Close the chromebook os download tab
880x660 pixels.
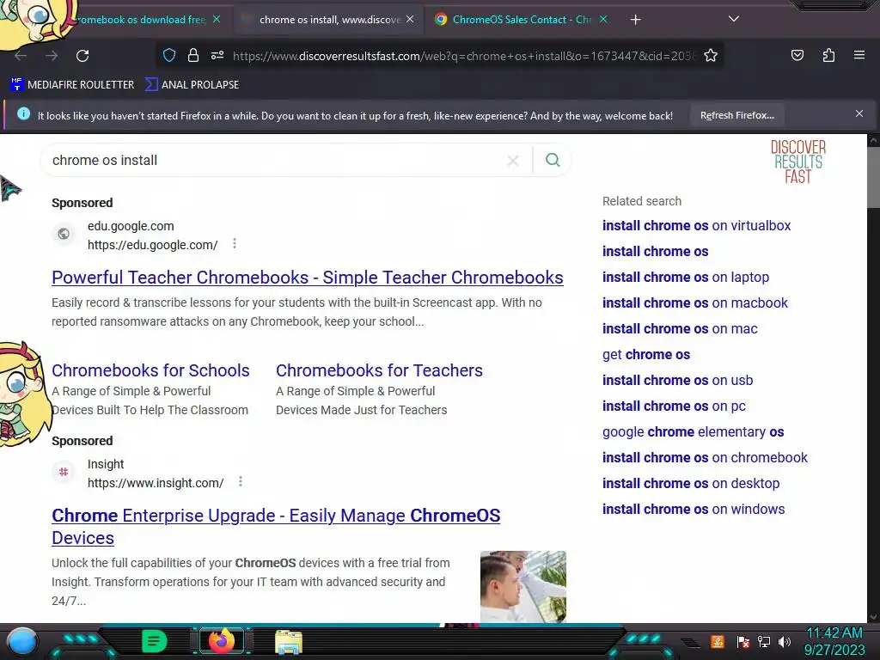pos(217,19)
